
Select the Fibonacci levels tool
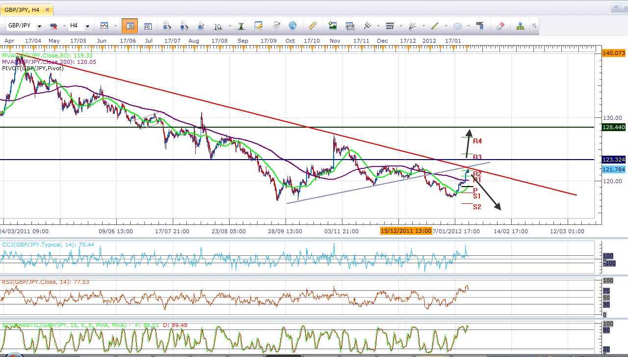(390, 26)
